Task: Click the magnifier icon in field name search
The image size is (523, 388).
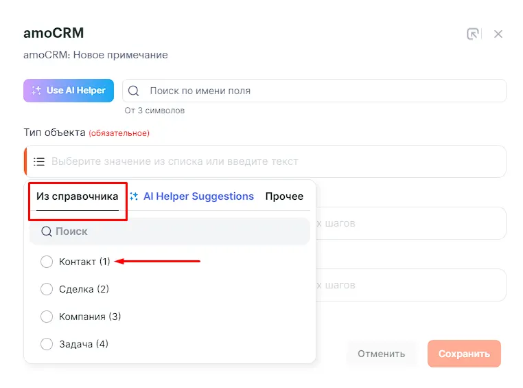Action: click(134, 91)
